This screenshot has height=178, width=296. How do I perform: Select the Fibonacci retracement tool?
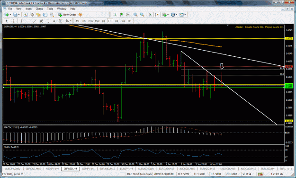pyautogui.click(x=47, y=21)
